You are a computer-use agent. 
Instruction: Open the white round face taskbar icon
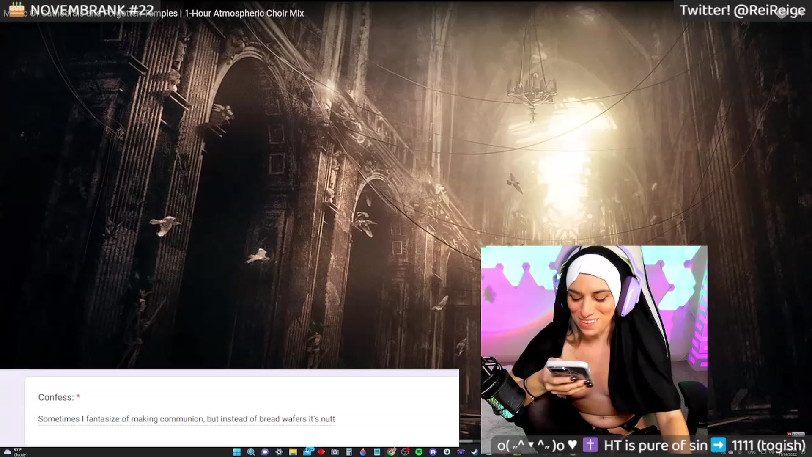[447, 452]
